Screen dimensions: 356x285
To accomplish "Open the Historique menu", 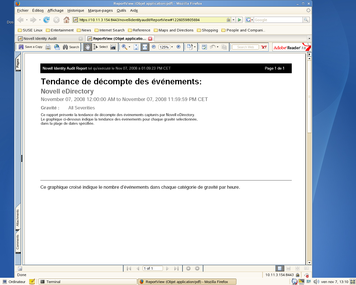I will pos(76,11).
